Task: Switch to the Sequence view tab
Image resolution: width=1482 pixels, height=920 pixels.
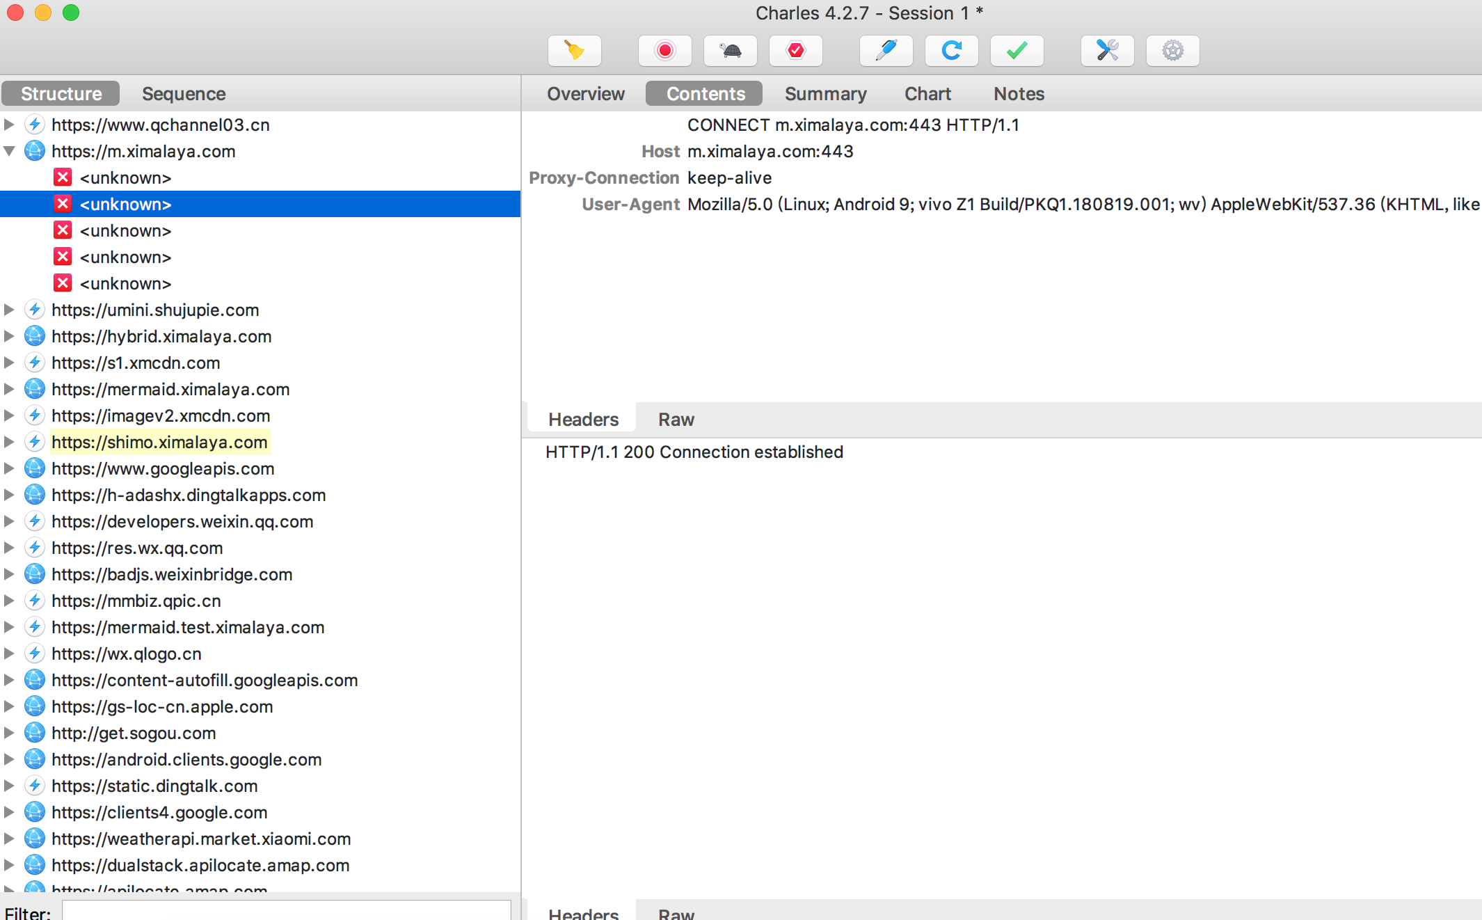Action: tap(184, 94)
